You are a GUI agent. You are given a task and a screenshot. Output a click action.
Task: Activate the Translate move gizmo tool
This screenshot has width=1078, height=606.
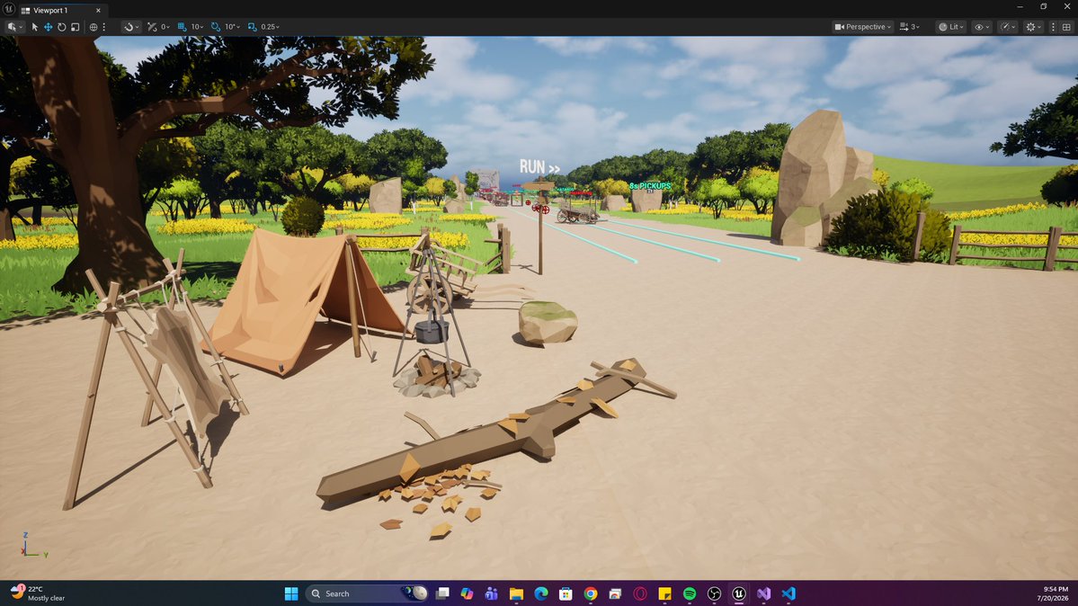point(49,27)
